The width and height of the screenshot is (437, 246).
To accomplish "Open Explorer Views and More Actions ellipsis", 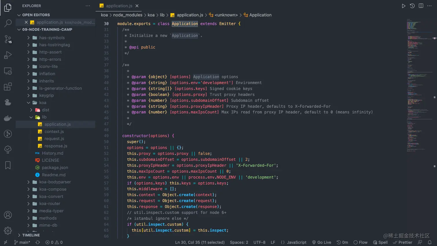I will point(88,6).
